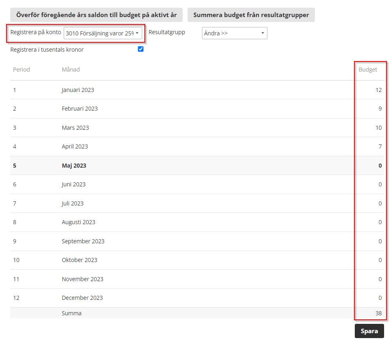
Task: Select budget value 12 for Januari 2023
Action: [x=378, y=90]
